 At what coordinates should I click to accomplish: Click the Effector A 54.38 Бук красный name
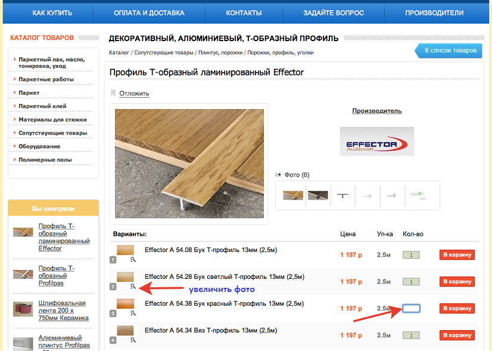tap(224, 303)
